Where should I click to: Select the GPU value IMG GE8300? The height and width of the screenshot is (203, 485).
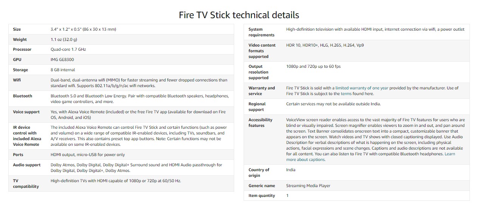[x=62, y=60]
